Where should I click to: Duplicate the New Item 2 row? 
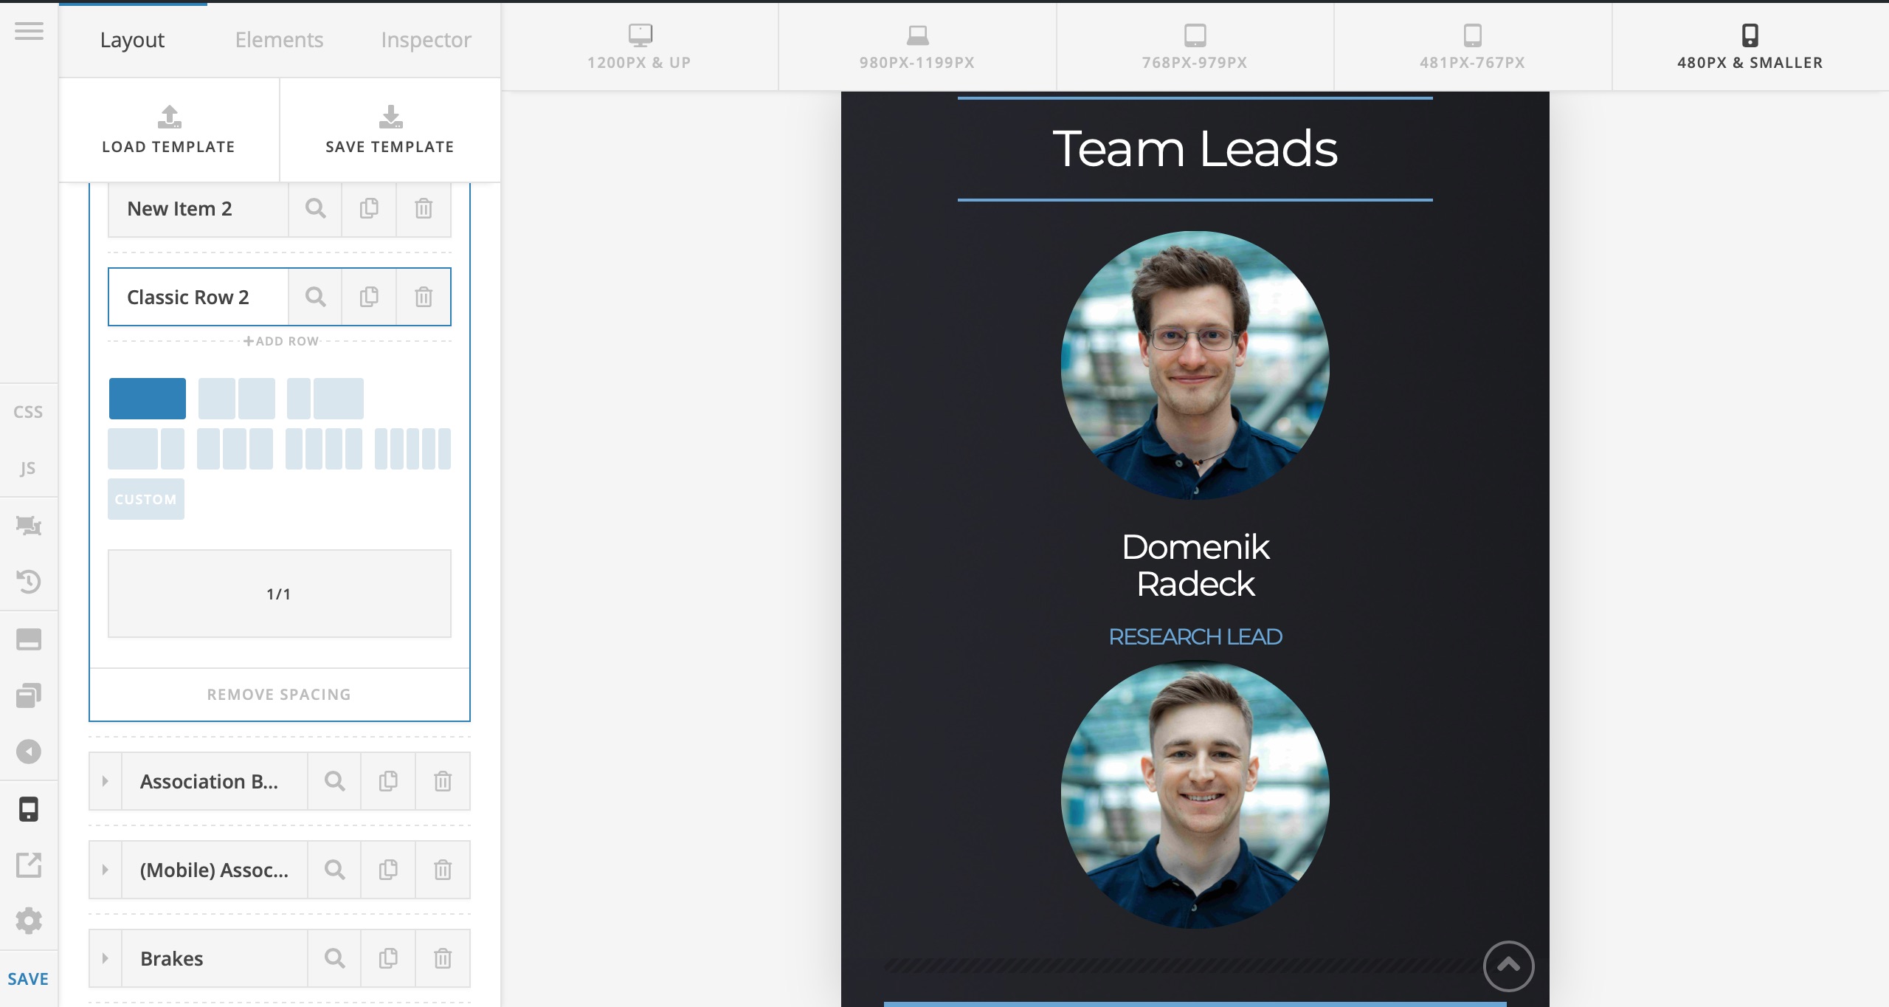(x=369, y=208)
